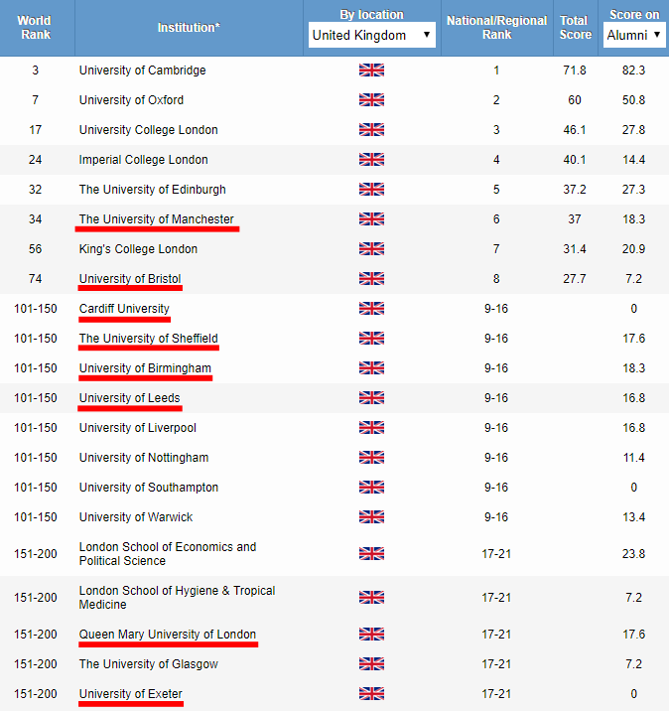Open The University of Manchester link

157,219
